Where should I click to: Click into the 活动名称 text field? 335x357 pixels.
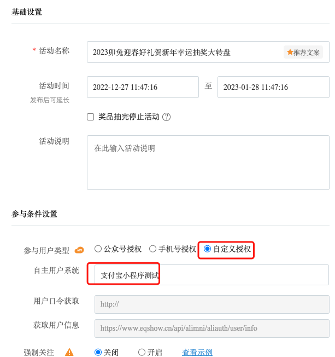tap(186, 53)
